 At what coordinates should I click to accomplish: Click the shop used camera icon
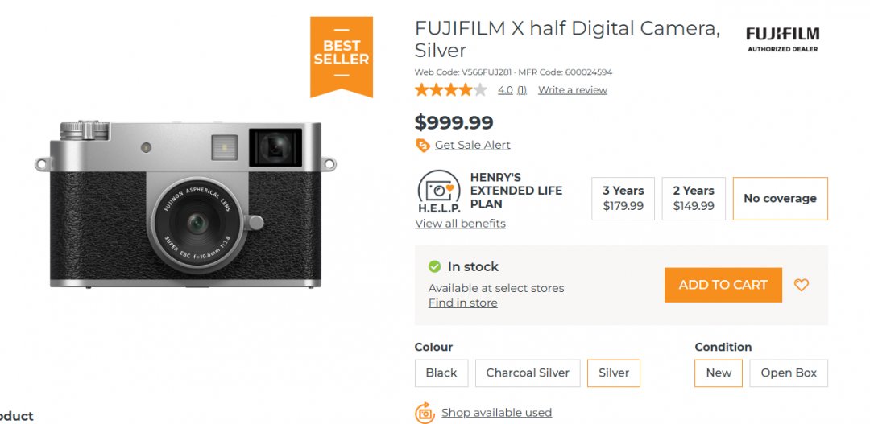point(425,413)
